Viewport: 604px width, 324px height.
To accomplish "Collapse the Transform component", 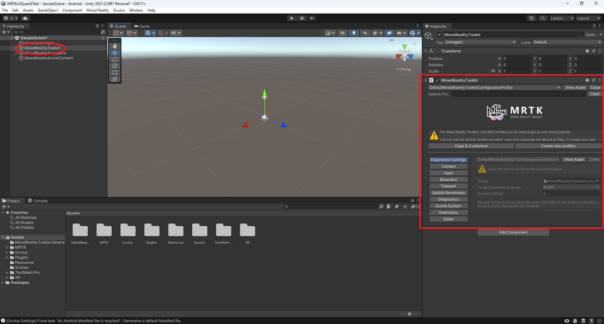I will pyautogui.click(x=426, y=51).
